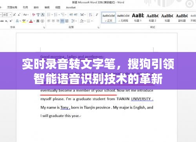Toggle subscript formatting
Image resolution: width=196 pixels, height=142 pixels.
coord(6,21)
